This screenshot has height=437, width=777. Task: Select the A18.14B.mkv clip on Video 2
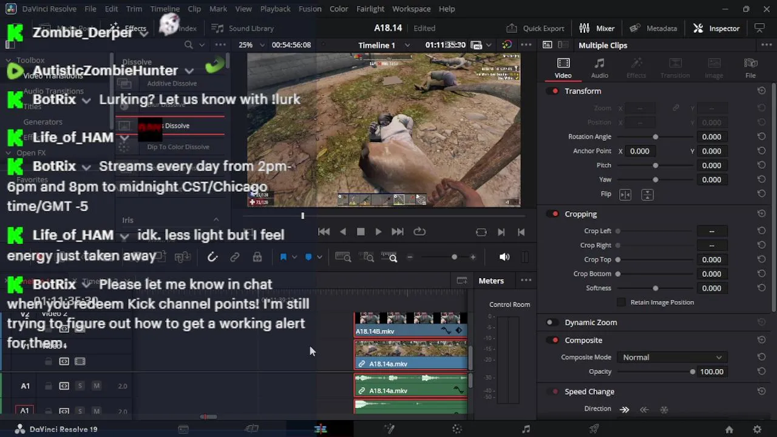point(410,325)
